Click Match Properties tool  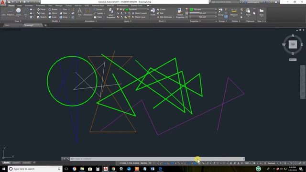(180, 13)
